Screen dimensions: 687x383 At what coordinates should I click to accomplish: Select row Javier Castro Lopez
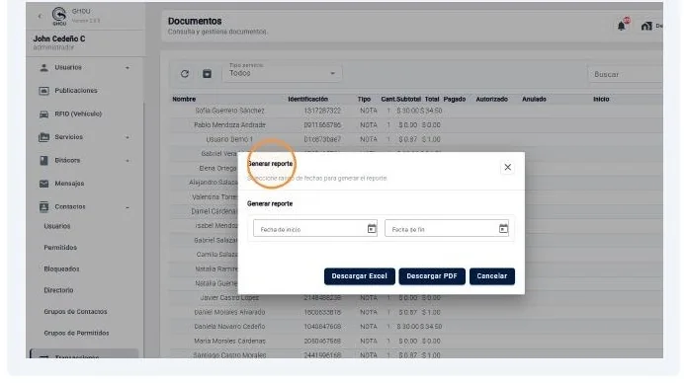[416, 298]
